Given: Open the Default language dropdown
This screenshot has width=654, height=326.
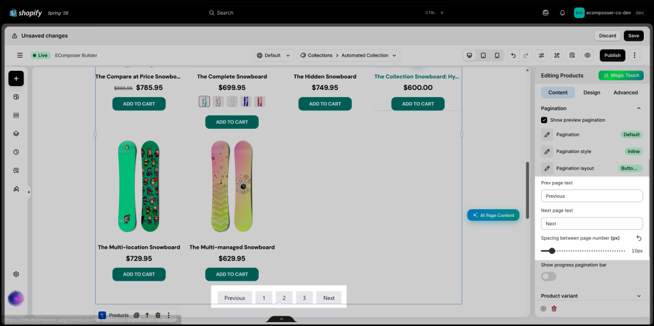Looking at the screenshot, I should pyautogui.click(x=273, y=56).
